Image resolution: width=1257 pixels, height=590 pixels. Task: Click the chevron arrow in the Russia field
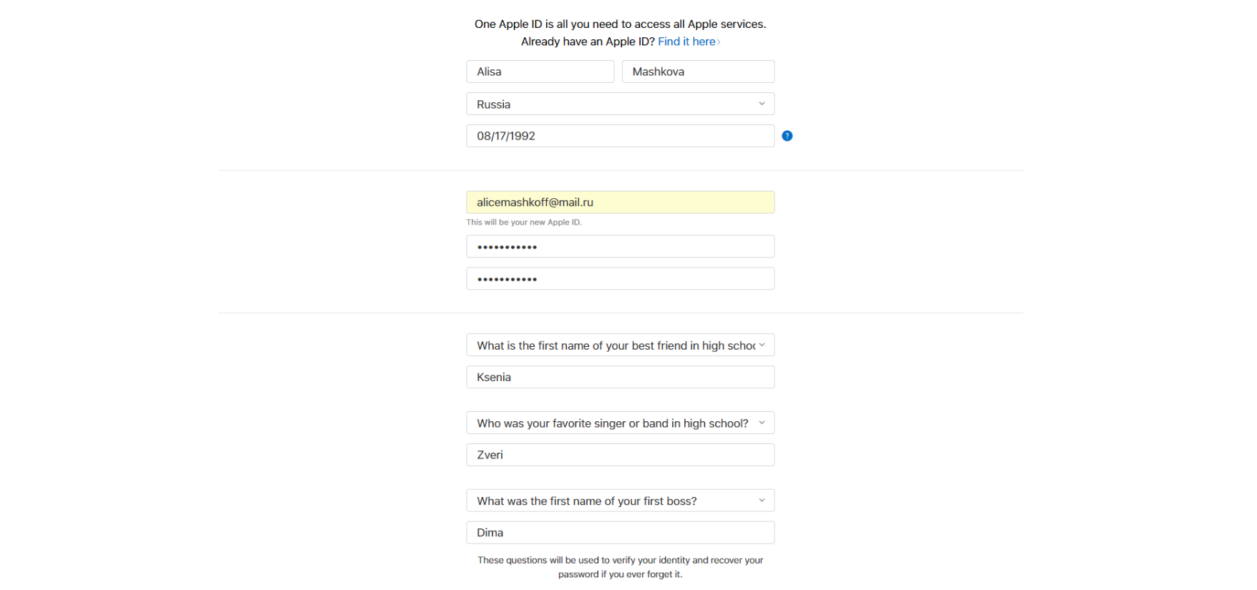pyautogui.click(x=762, y=104)
